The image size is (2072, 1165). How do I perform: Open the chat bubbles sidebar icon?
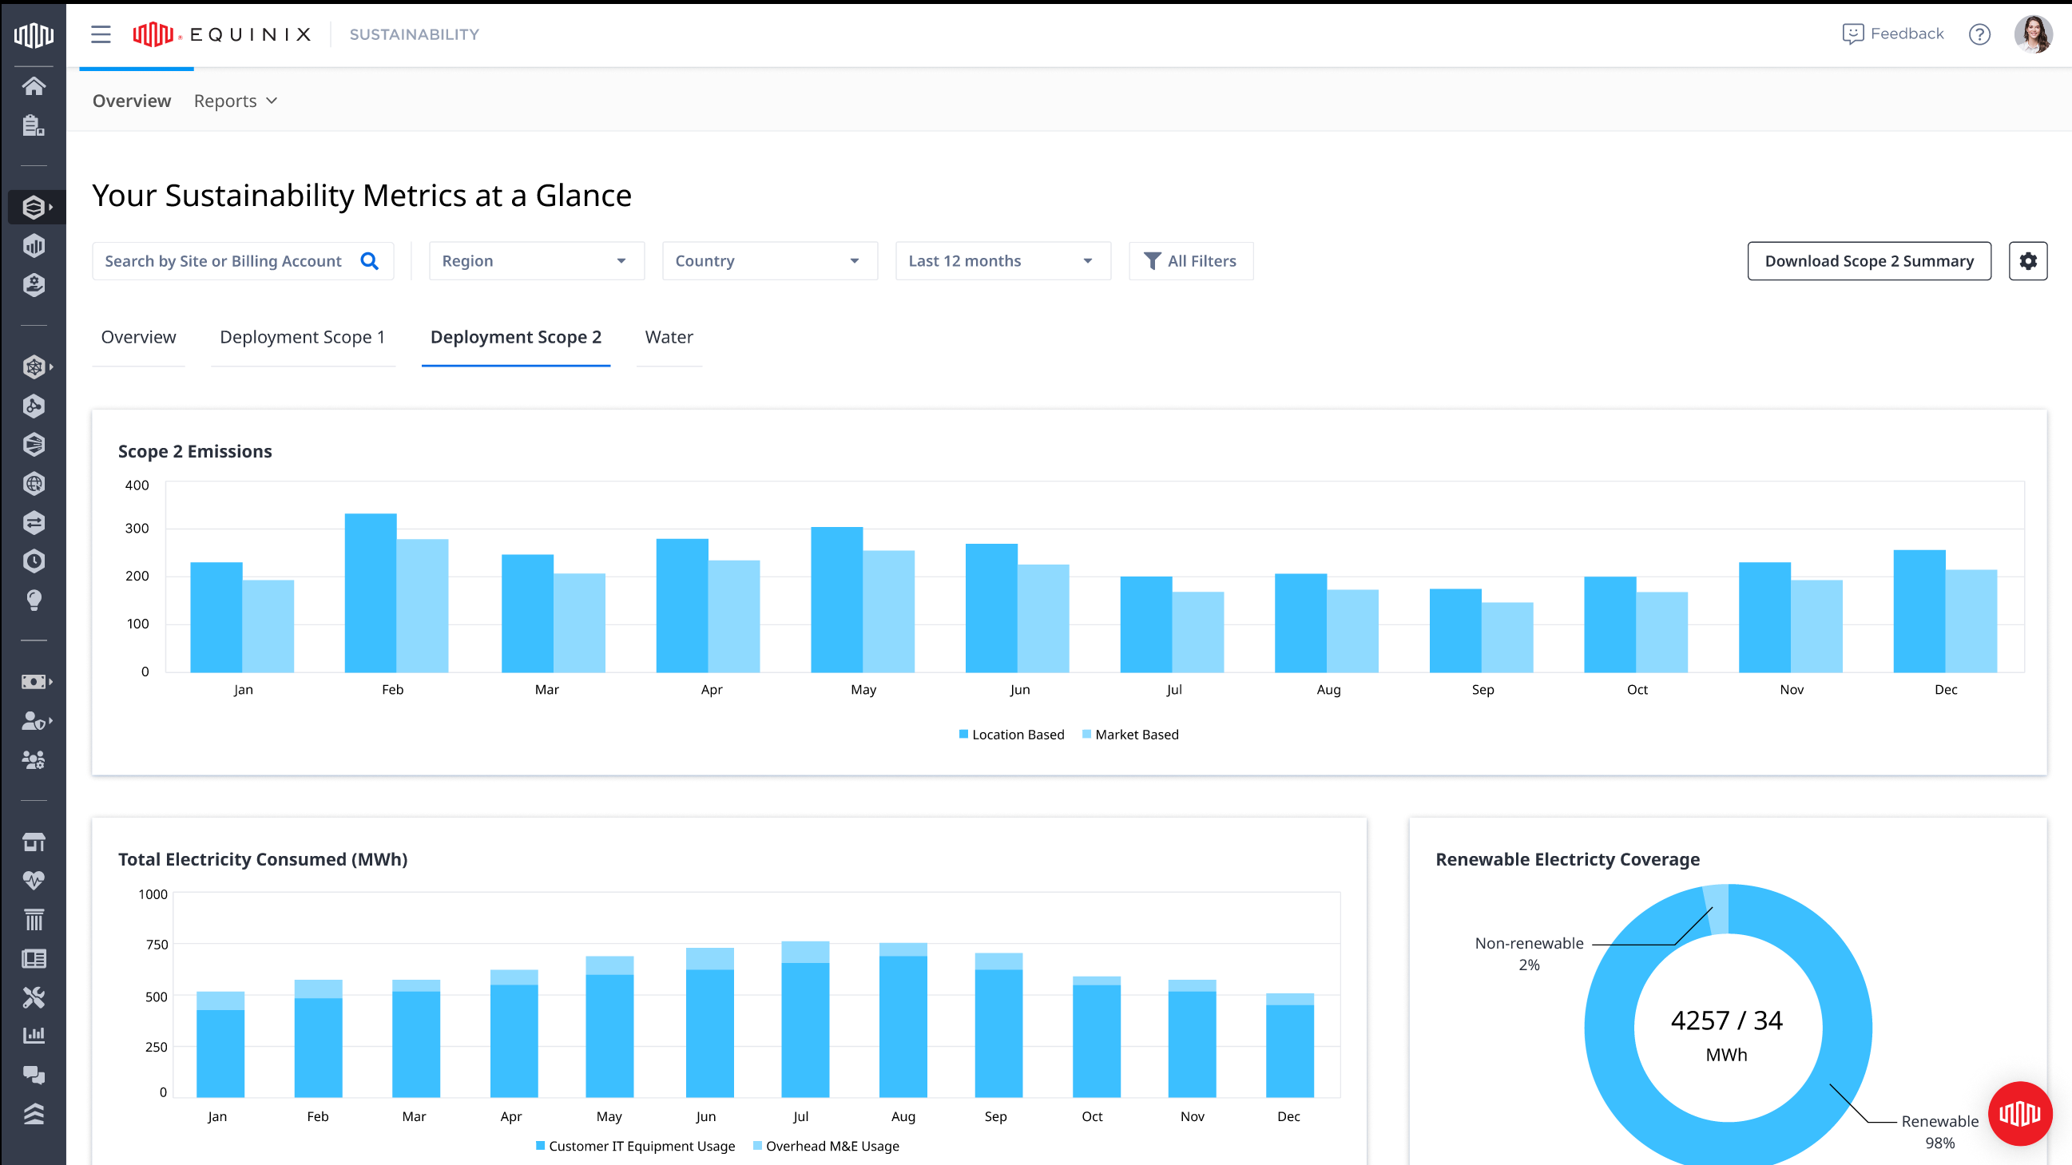(x=33, y=1075)
